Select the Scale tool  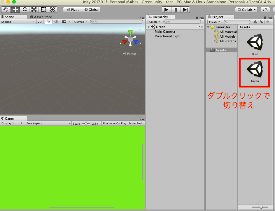tap(34, 10)
